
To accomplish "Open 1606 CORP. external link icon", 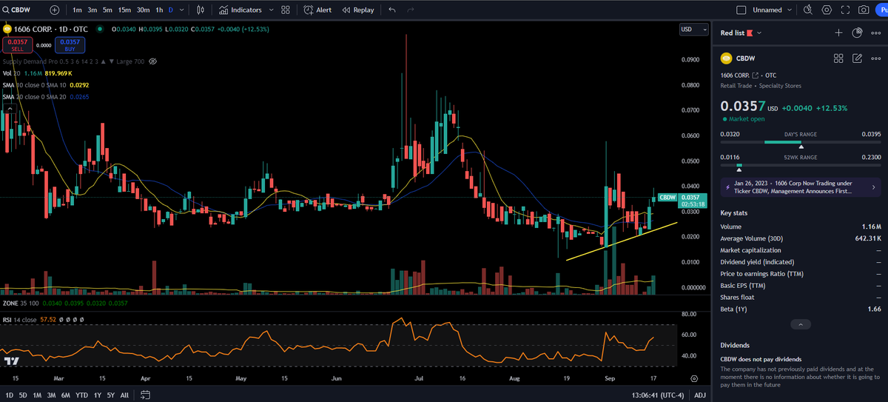I will 756,76.
